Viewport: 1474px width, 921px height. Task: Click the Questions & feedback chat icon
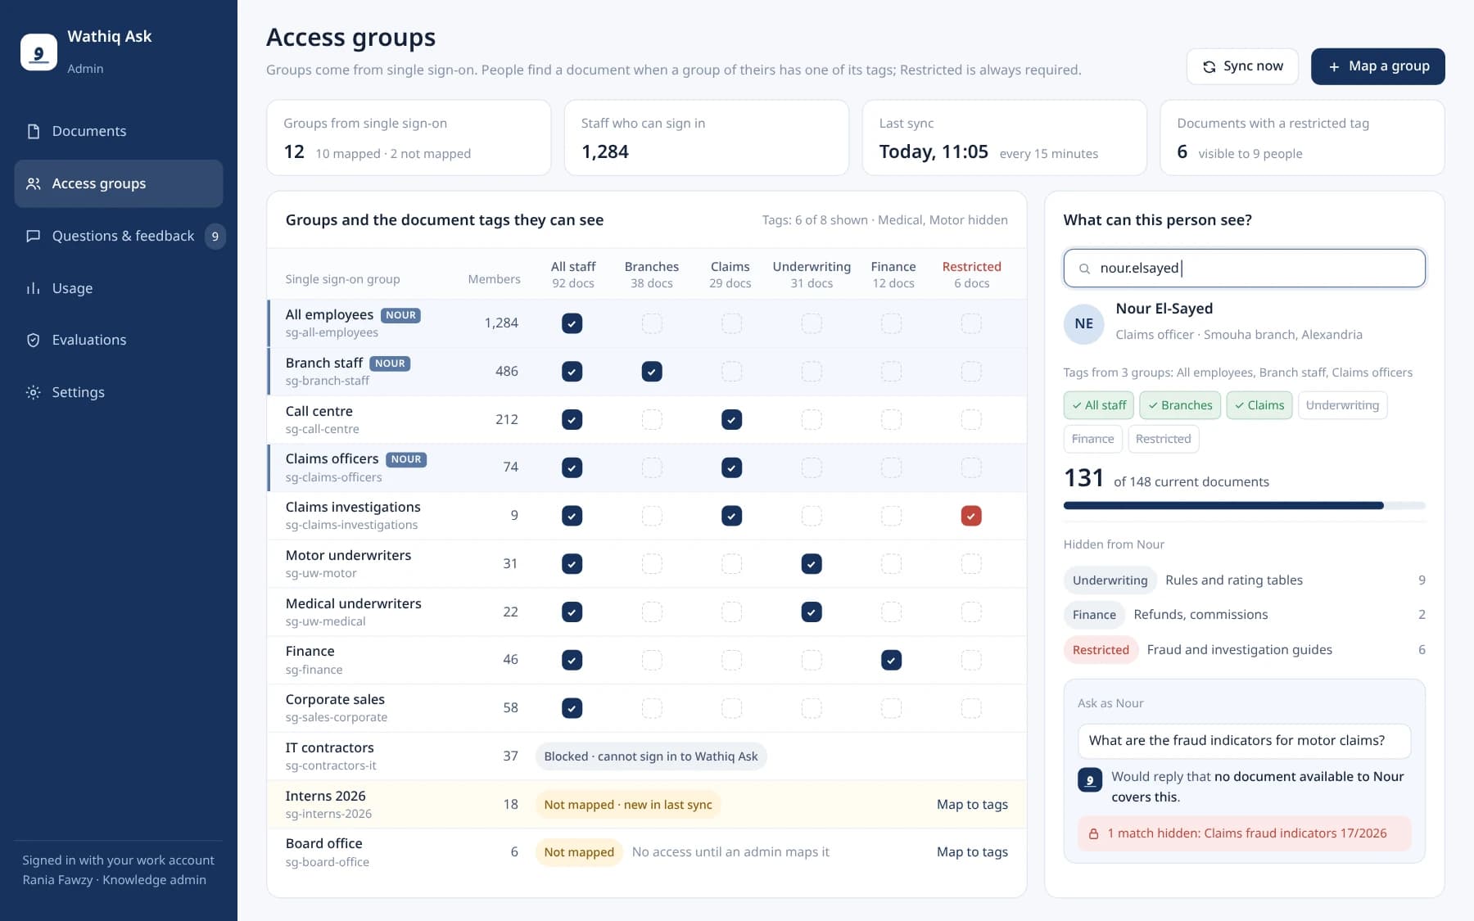point(34,236)
